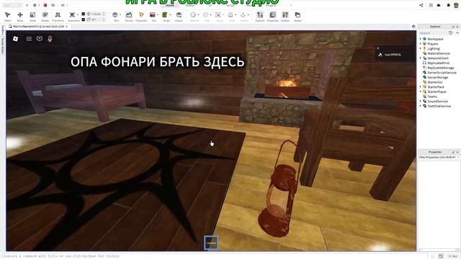This screenshot has width=461, height=259.
Task: Toggle the Toolbox panel button
Action: pyautogui.click(x=285, y=16)
